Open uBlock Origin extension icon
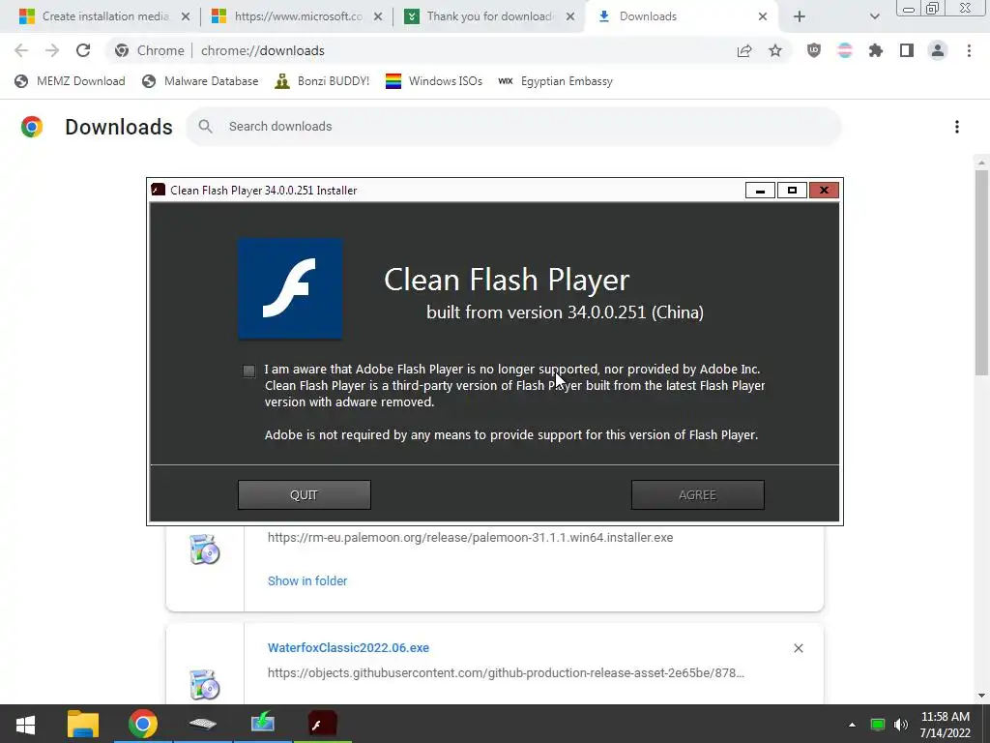The height and width of the screenshot is (743, 990). pos(814,50)
